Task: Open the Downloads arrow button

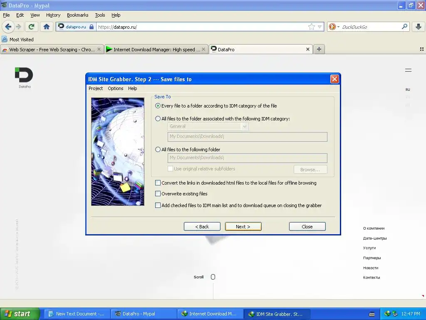Action: [x=419, y=27]
